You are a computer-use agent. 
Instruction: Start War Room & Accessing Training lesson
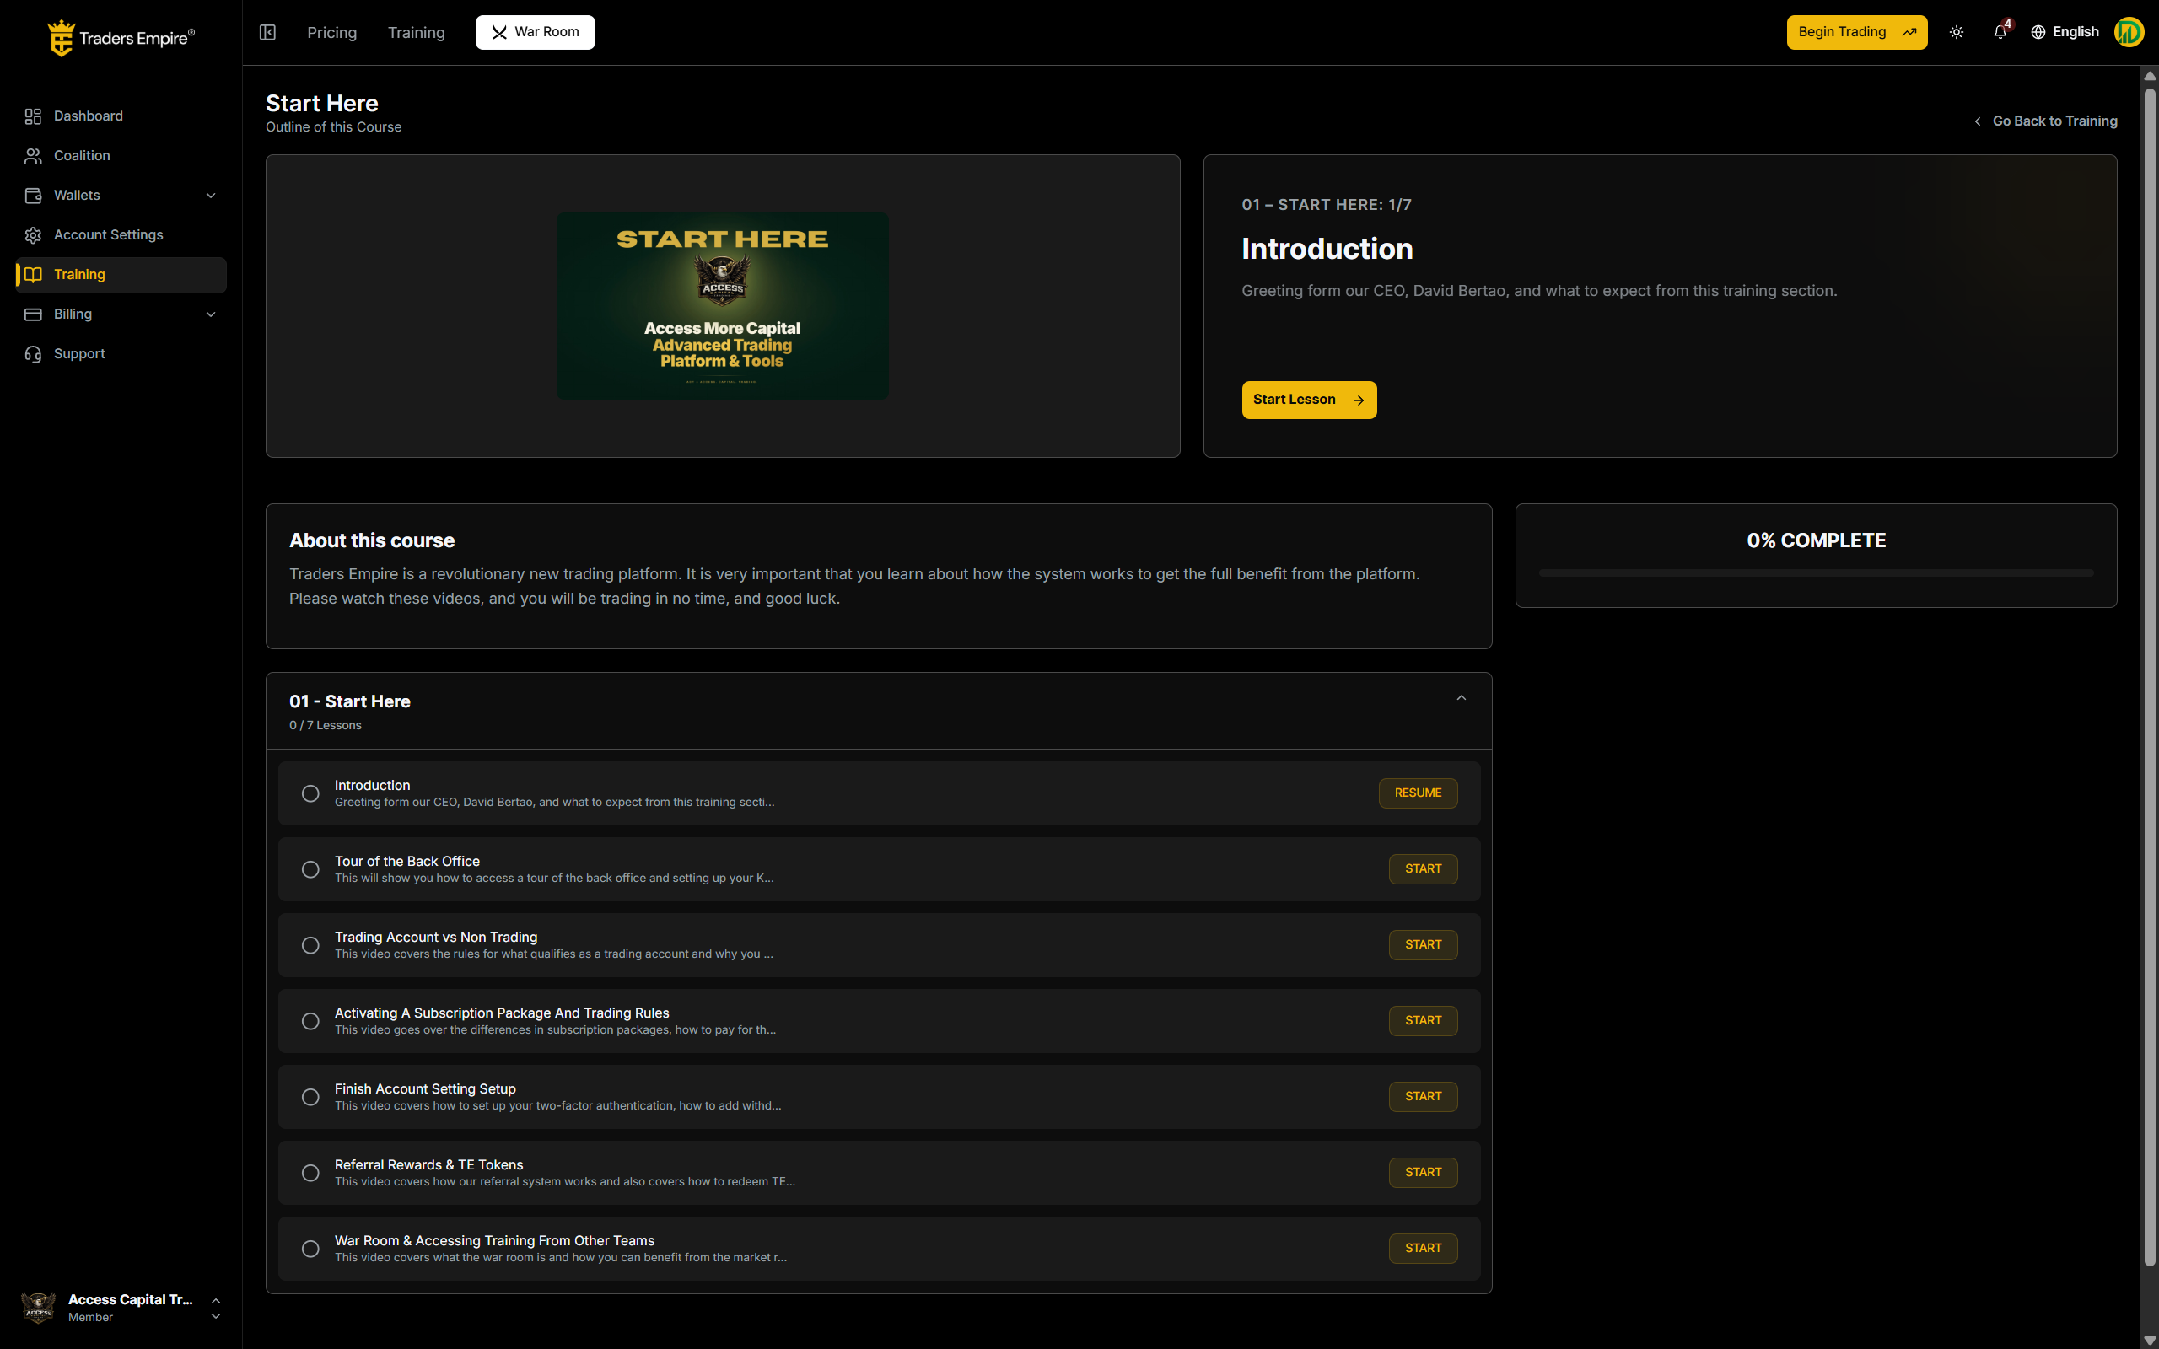[x=1423, y=1248]
